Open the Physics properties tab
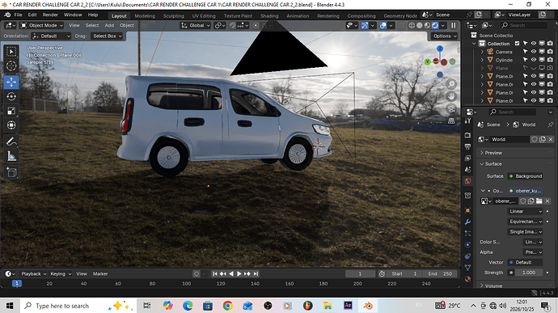The height and width of the screenshot is (313, 558). [468, 244]
